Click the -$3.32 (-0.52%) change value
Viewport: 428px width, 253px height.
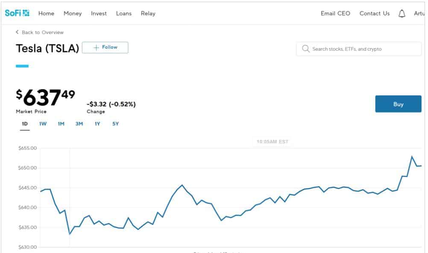click(111, 104)
